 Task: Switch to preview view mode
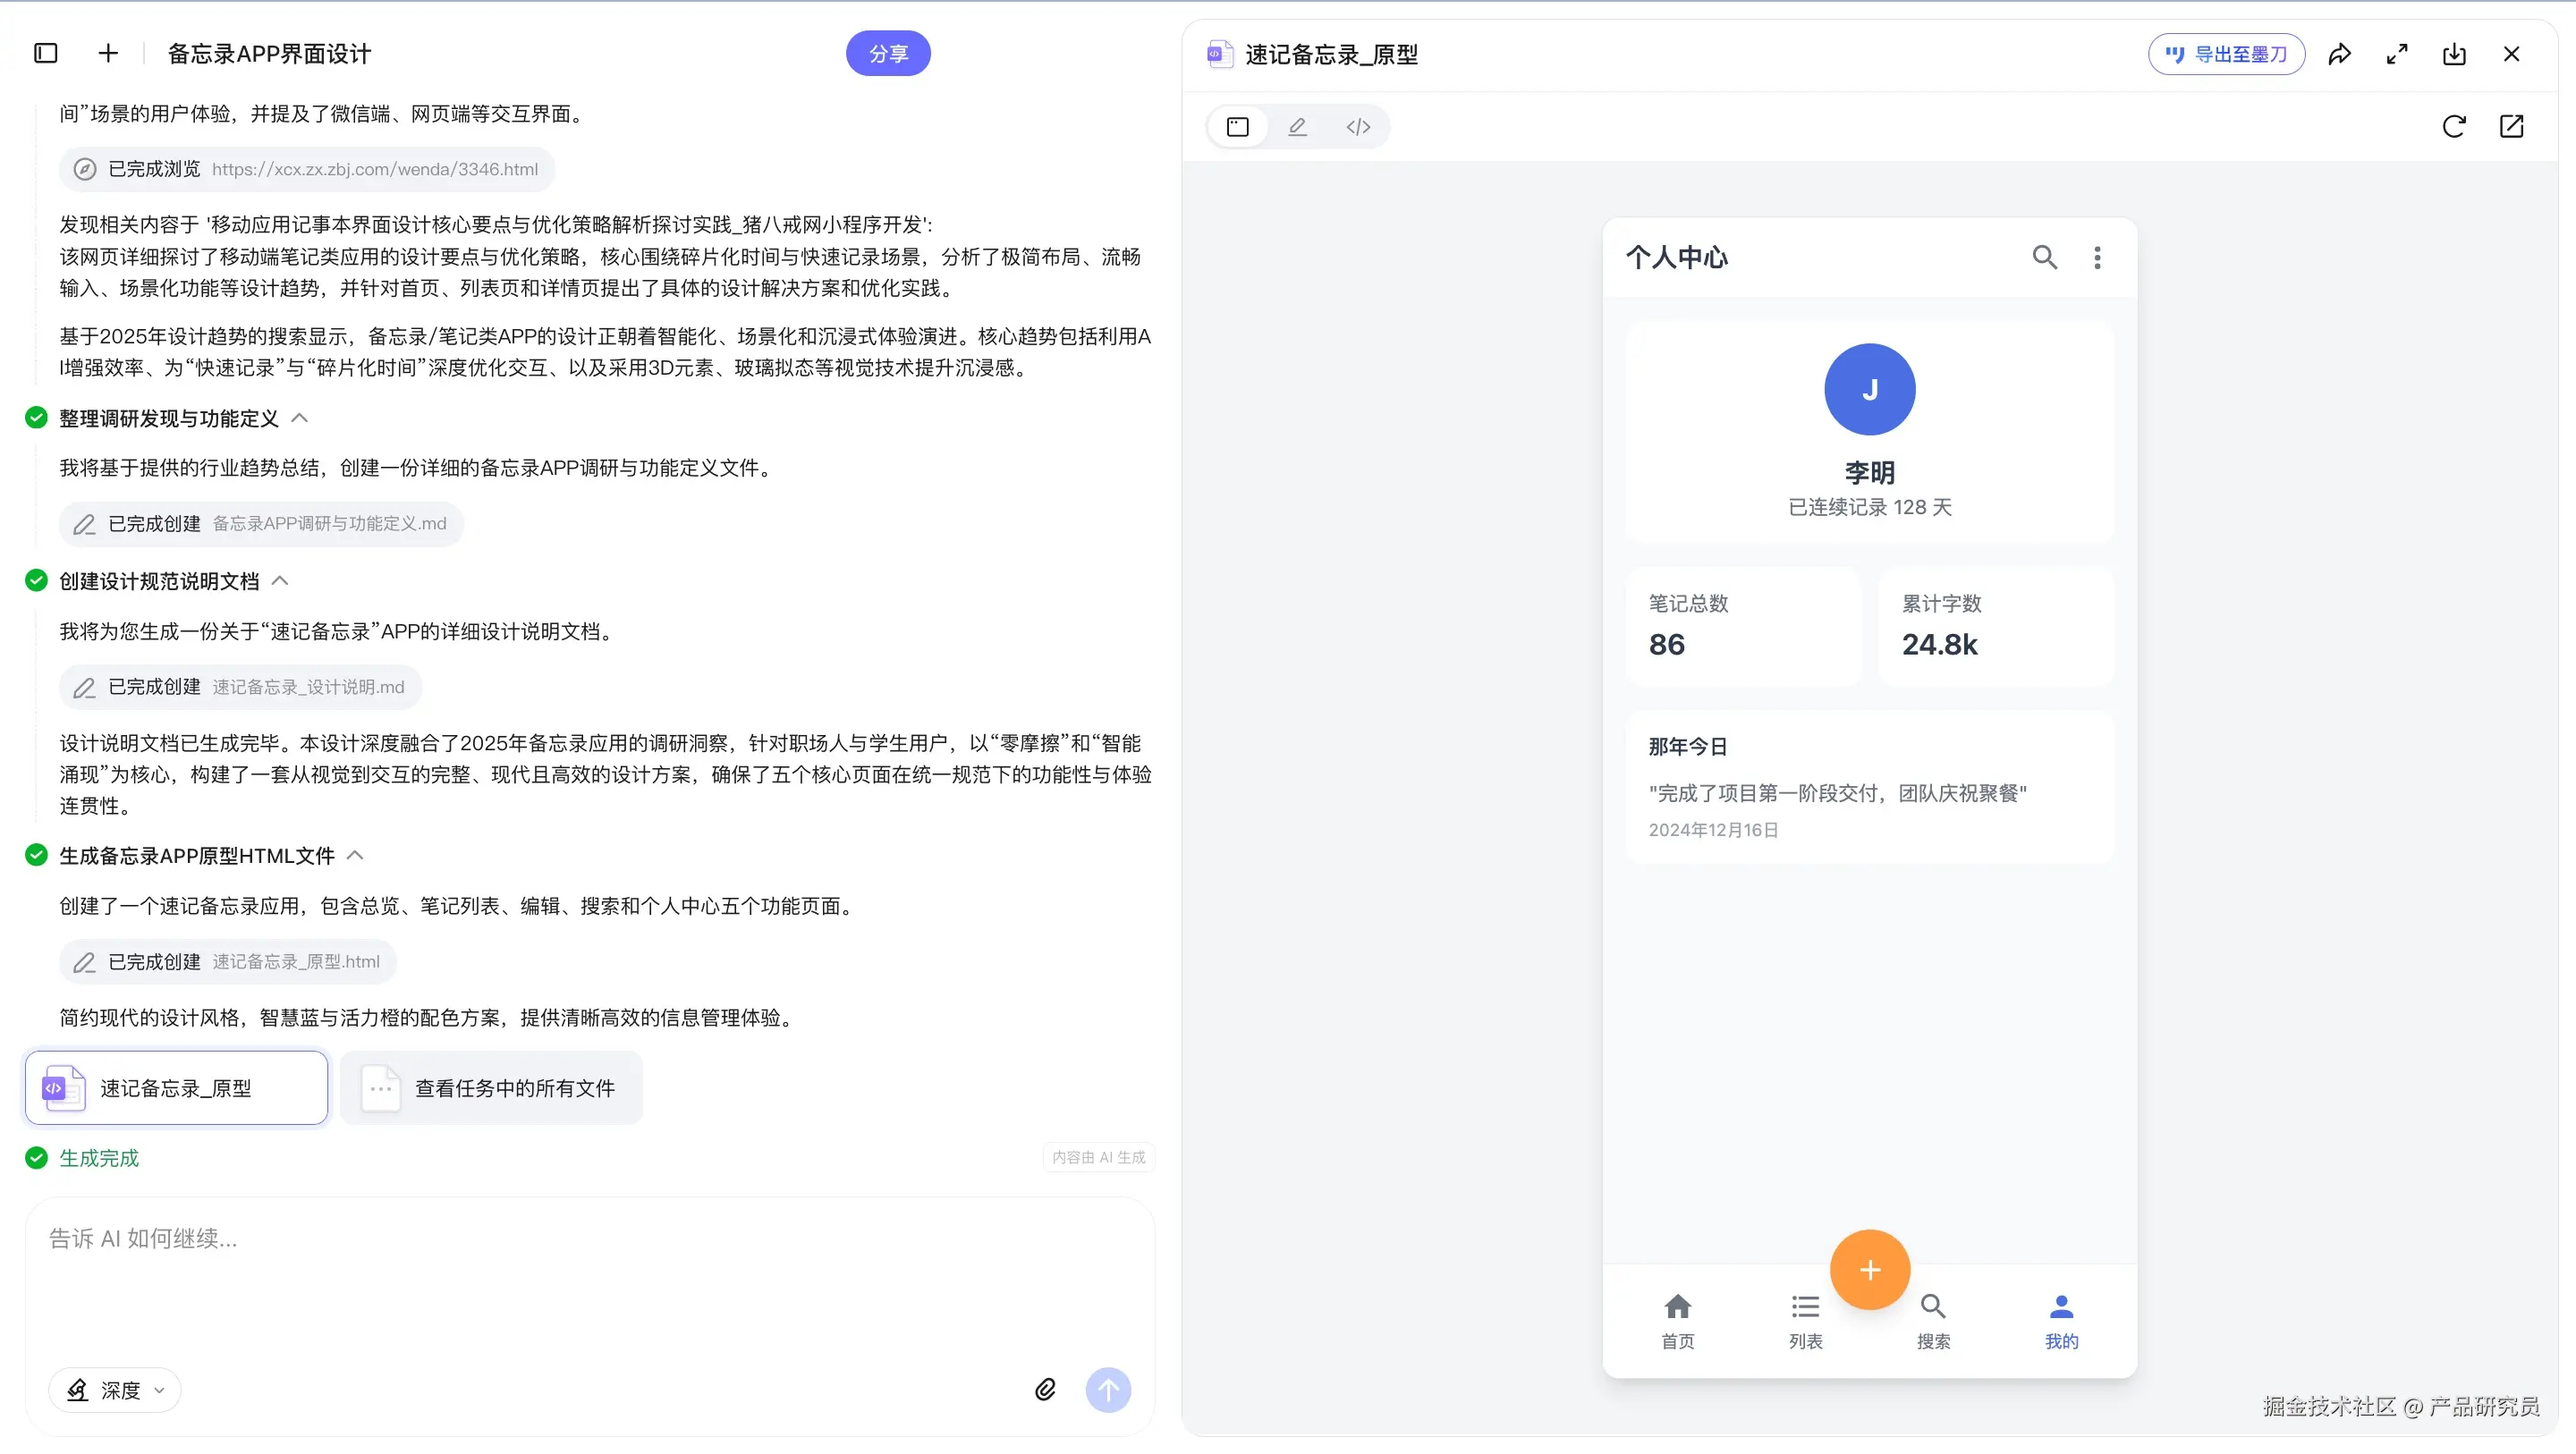[x=1238, y=127]
